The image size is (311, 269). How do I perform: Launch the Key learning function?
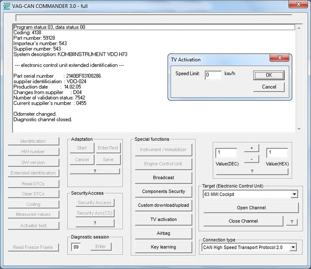pos(163,247)
